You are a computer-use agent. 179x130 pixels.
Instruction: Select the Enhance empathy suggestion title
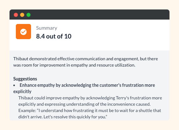pyautogui.click(x=84, y=88)
